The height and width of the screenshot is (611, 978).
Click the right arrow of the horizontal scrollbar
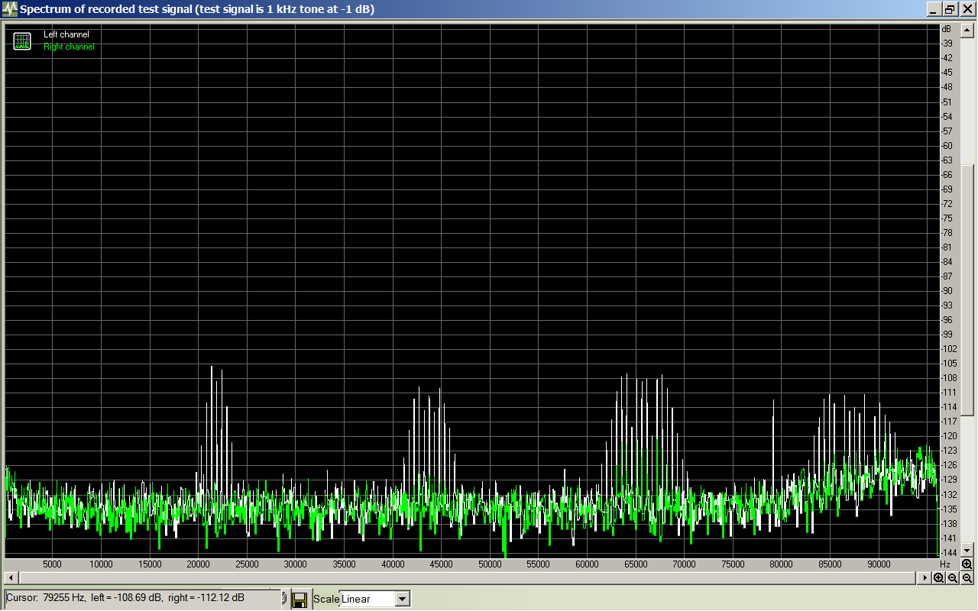point(926,578)
